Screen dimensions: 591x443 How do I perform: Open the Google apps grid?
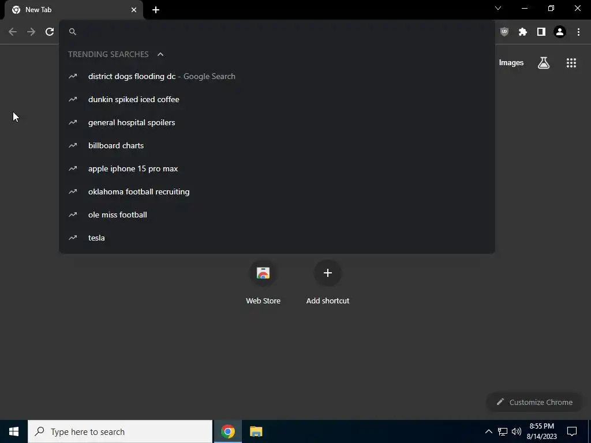pyautogui.click(x=571, y=63)
